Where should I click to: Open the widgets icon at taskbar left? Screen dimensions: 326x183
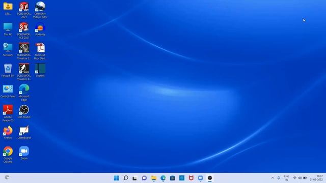(7, 177)
